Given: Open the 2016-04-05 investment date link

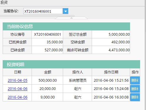Looking at the screenshot, I should pos(17,81).
